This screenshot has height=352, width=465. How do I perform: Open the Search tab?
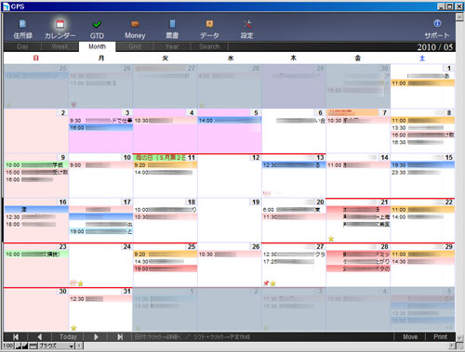[209, 46]
